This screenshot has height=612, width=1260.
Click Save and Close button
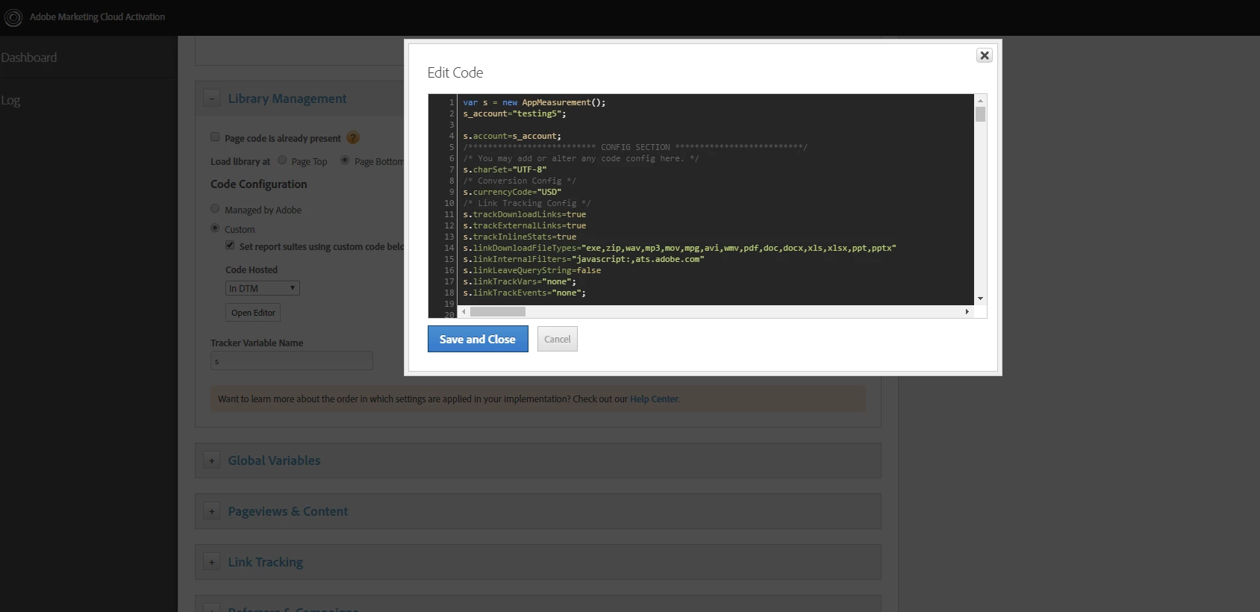click(478, 339)
